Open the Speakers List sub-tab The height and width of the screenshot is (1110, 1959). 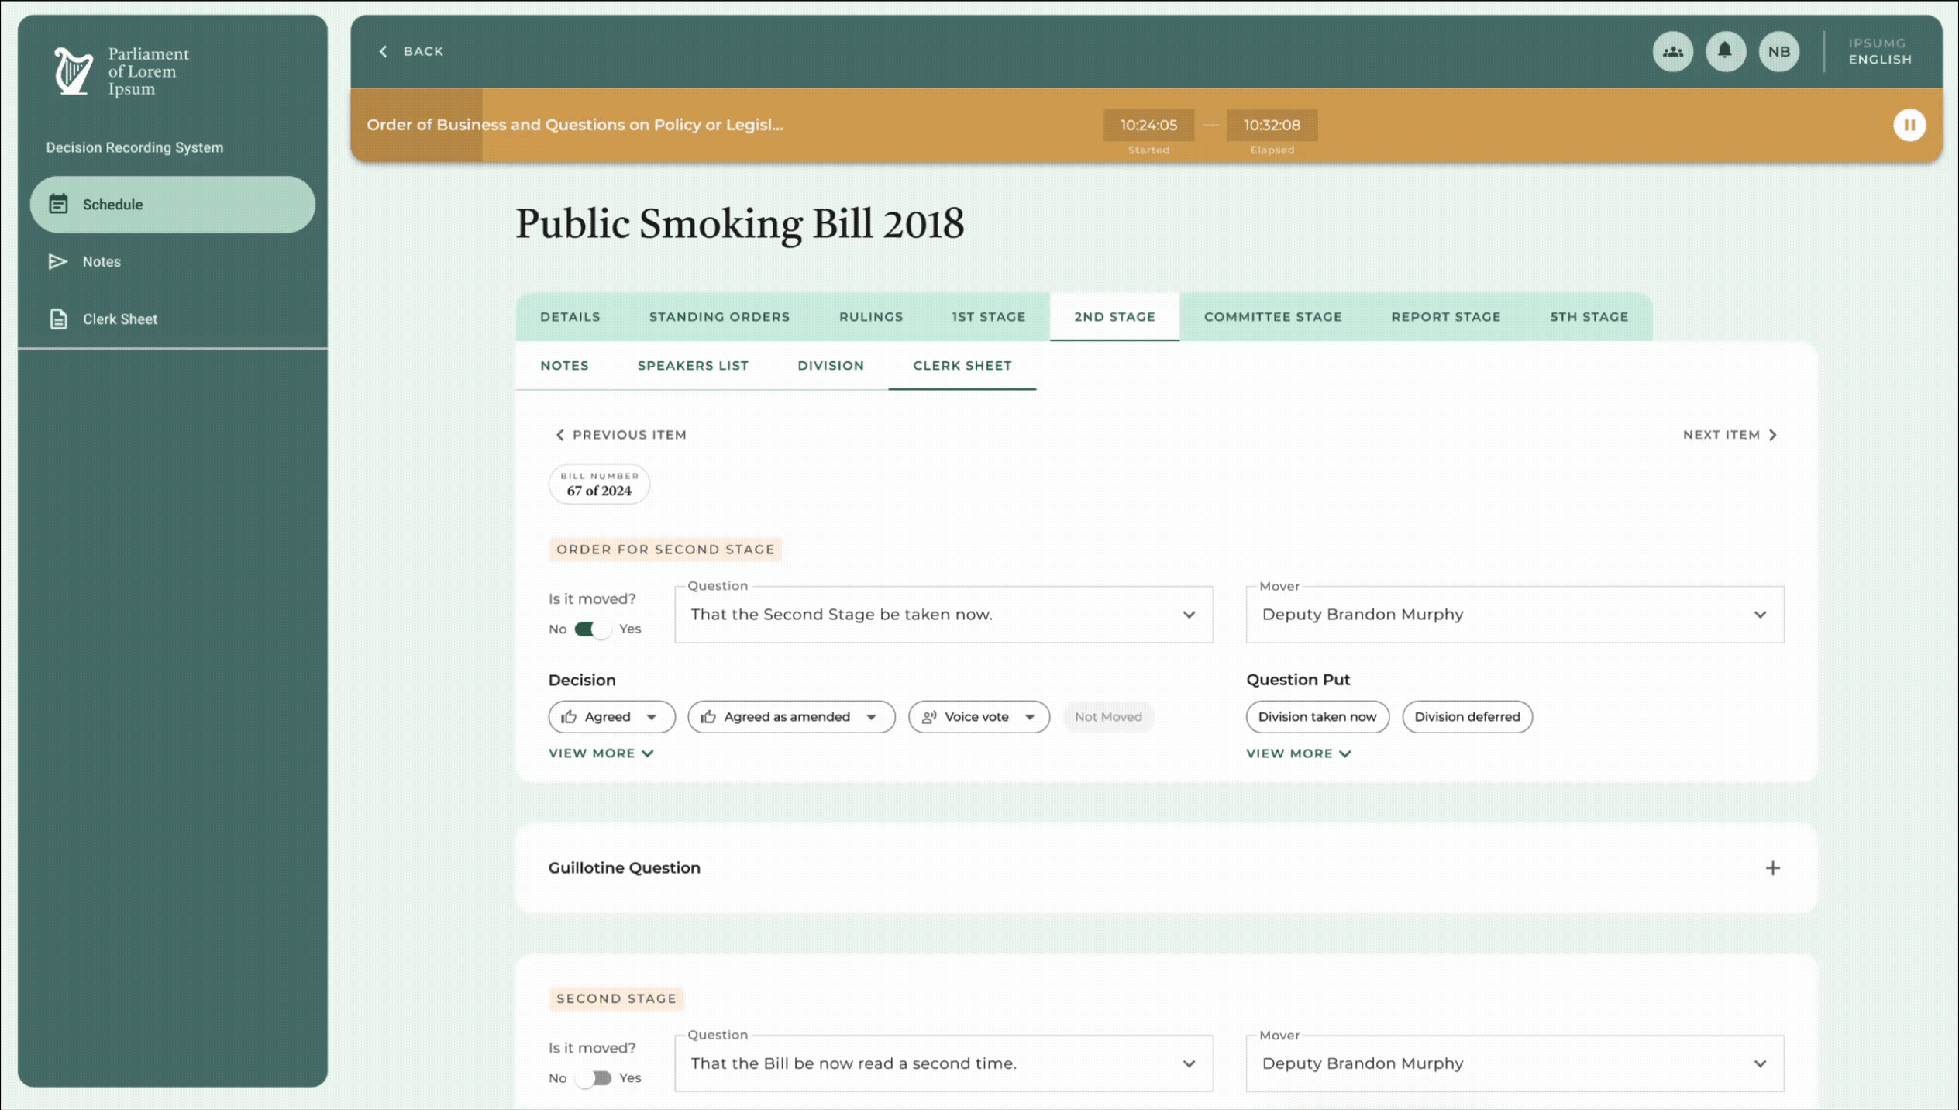[x=693, y=365]
